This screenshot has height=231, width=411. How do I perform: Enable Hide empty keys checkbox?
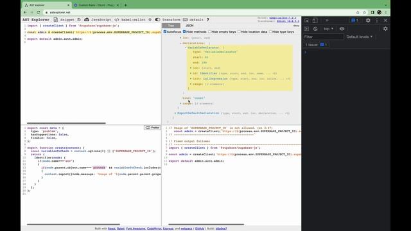pyautogui.click(x=209, y=31)
